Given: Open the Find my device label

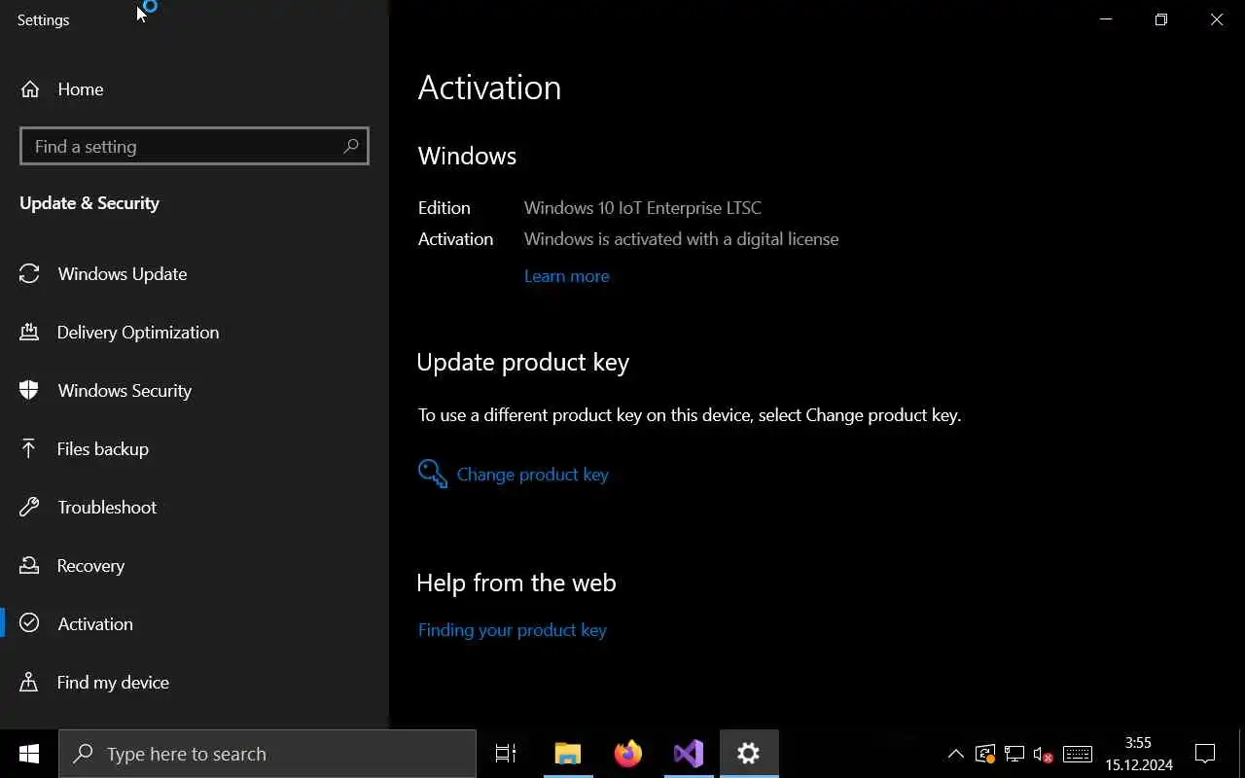Looking at the screenshot, I should click(113, 683).
